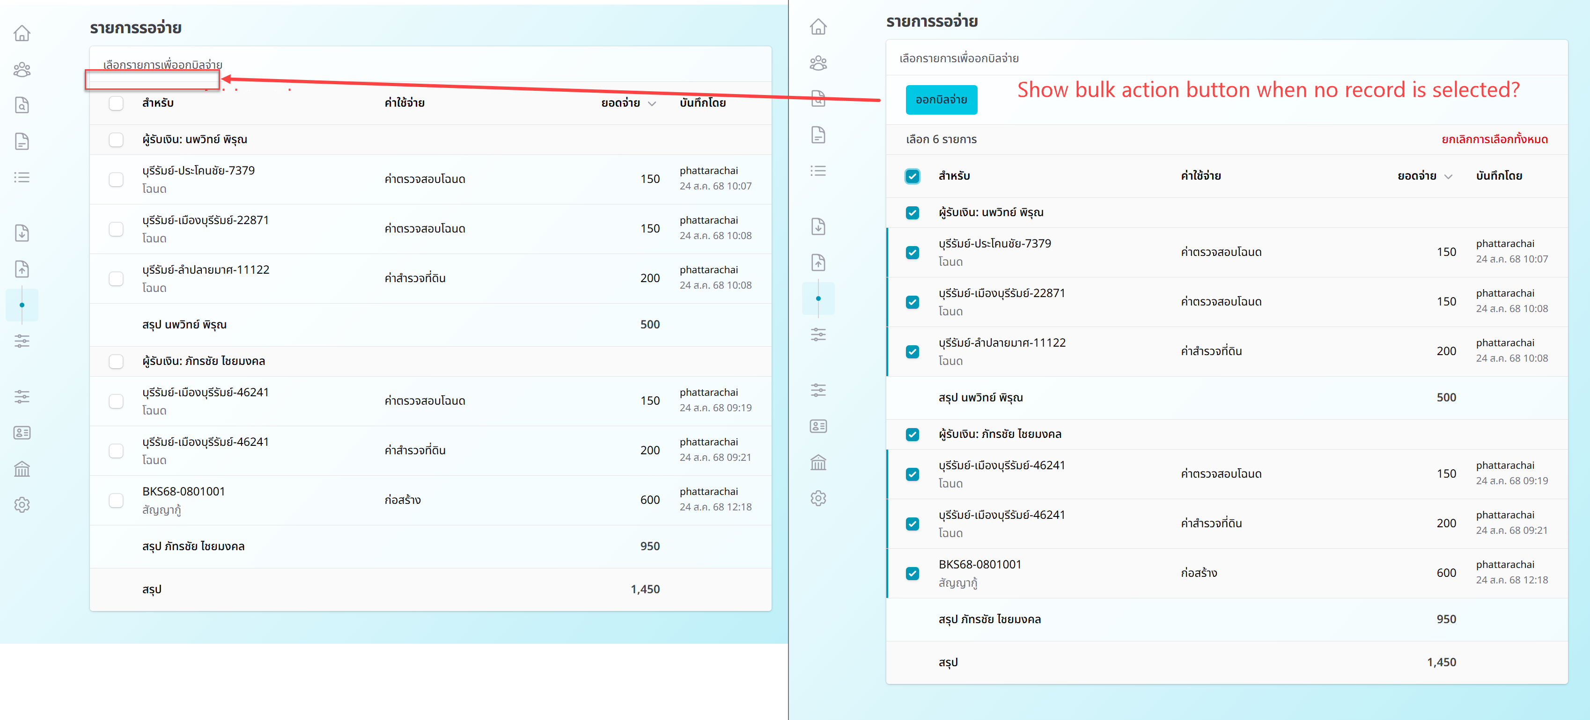Click the settings gear icon in right sidebar

click(x=818, y=499)
